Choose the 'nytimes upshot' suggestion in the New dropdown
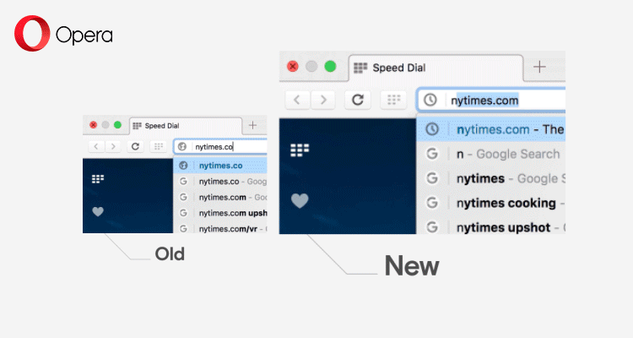The image size is (633, 338). tap(503, 227)
